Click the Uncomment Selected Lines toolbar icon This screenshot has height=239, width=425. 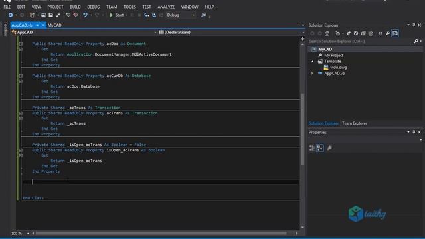76,15
